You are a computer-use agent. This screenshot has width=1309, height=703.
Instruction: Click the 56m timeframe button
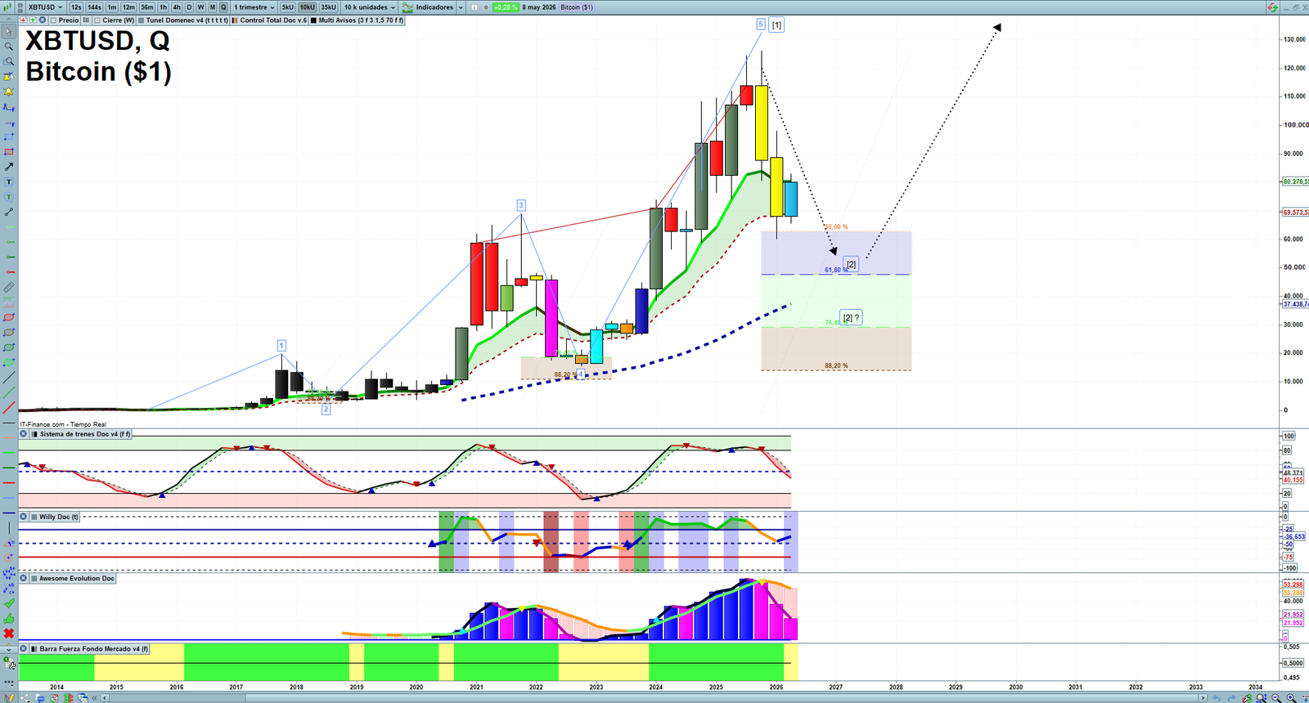(x=147, y=7)
